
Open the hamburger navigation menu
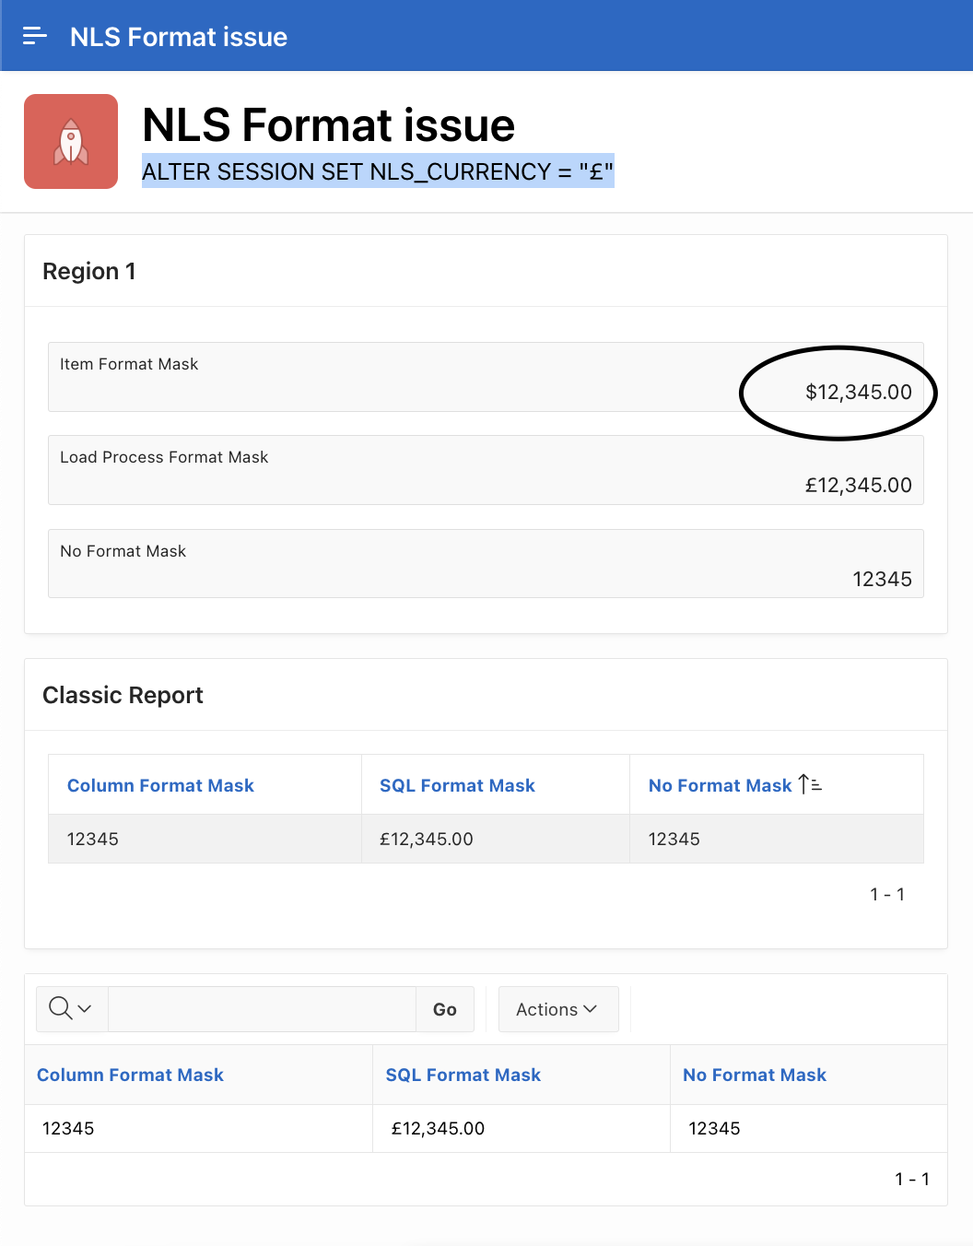coord(34,36)
